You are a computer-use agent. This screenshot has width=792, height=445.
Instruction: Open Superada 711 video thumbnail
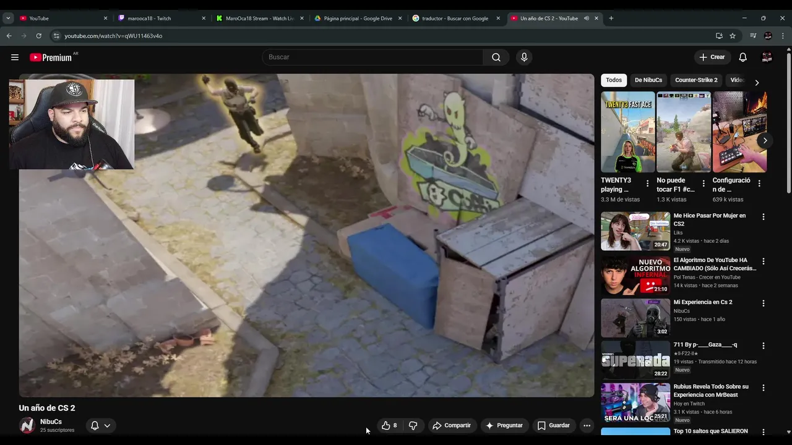tap(635, 360)
